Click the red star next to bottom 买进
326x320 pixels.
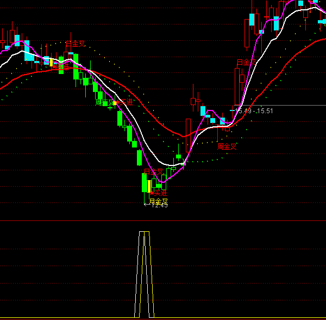pyautogui.click(x=152, y=193)
